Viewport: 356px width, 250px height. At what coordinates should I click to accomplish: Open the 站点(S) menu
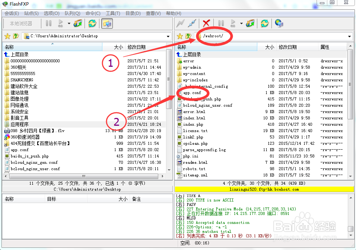tap(31, 13)
